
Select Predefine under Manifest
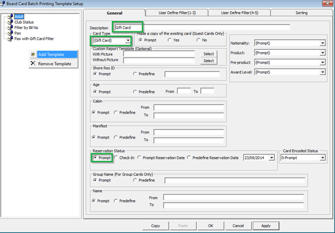[x=115, y=137]
